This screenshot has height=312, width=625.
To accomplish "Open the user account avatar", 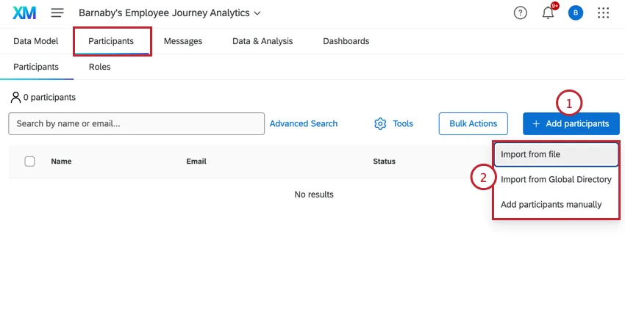I will click(x=576, y=13).
